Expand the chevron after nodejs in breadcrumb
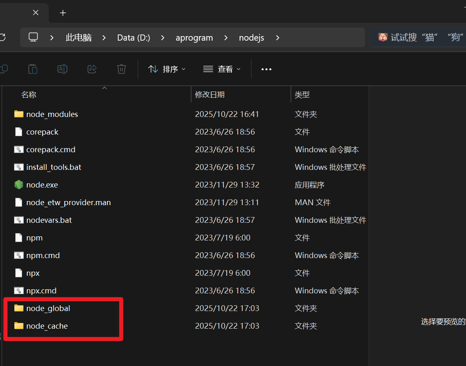Screen dimensions: 466x366 [278, 37]
